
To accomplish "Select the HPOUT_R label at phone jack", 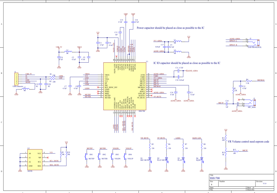I will point(233,45).
